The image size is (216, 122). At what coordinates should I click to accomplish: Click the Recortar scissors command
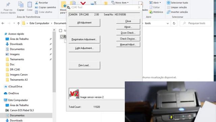coord(41,3)
